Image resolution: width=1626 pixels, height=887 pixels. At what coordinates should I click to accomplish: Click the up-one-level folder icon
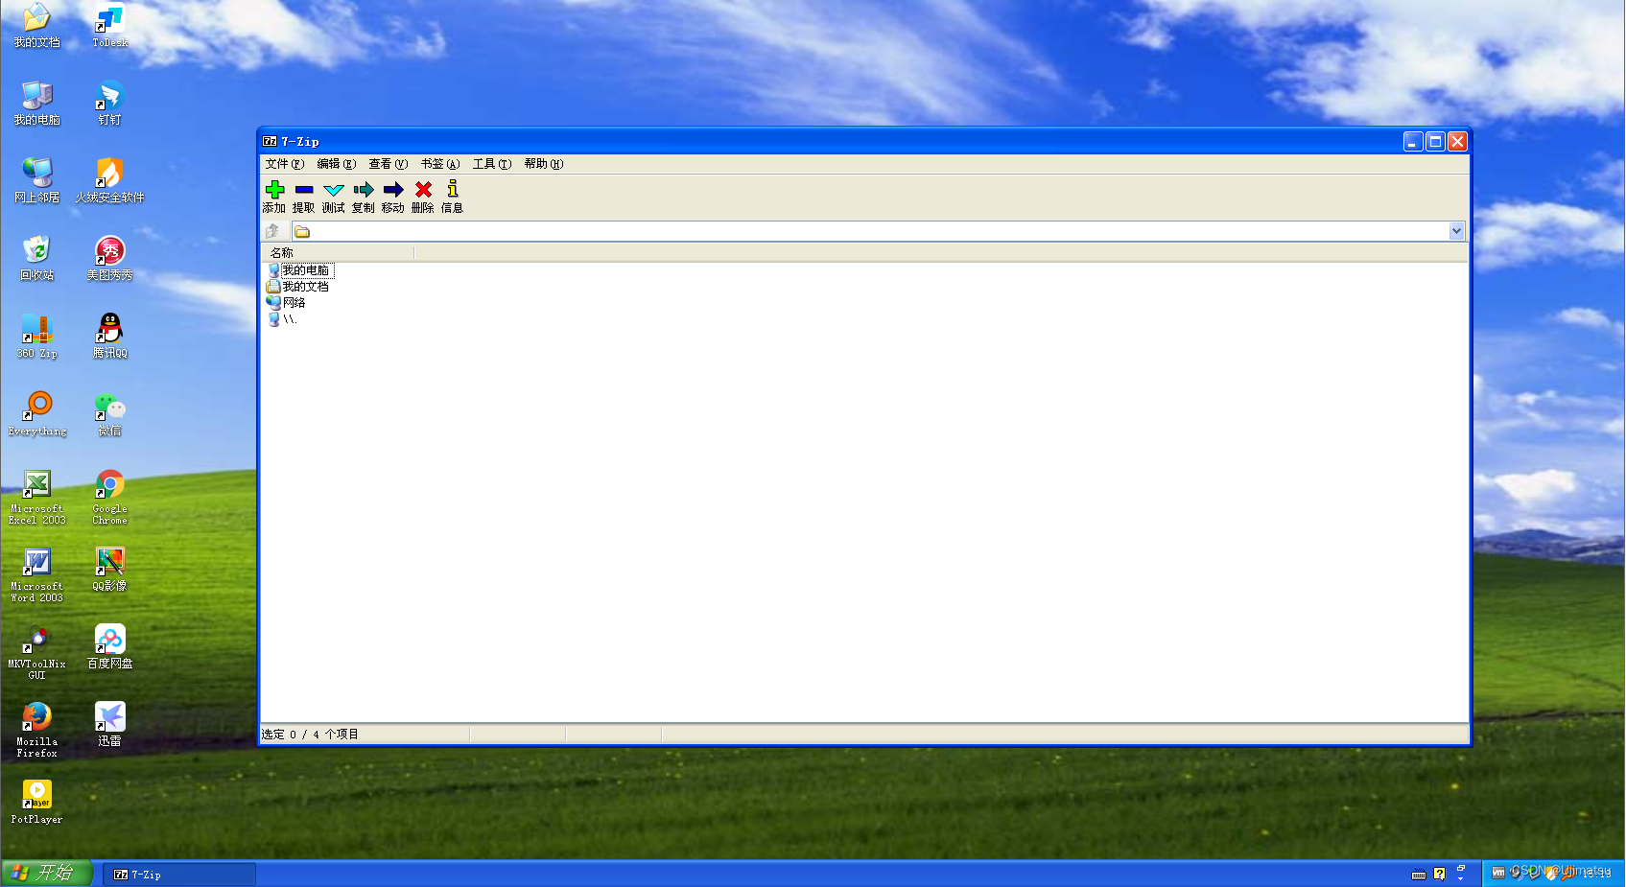(273, 231)
